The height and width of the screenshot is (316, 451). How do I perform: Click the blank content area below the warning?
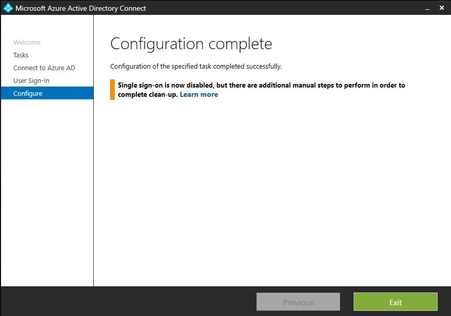pos(272,195)
